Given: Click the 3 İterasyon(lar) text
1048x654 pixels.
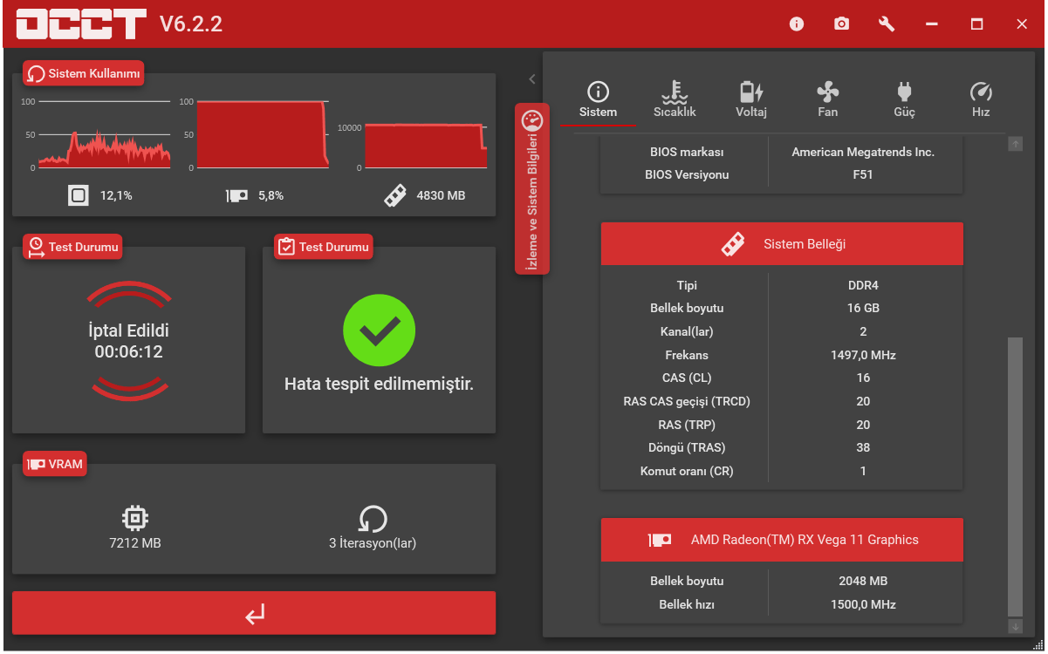Looking at the screenshot, I should pos(373,543).
